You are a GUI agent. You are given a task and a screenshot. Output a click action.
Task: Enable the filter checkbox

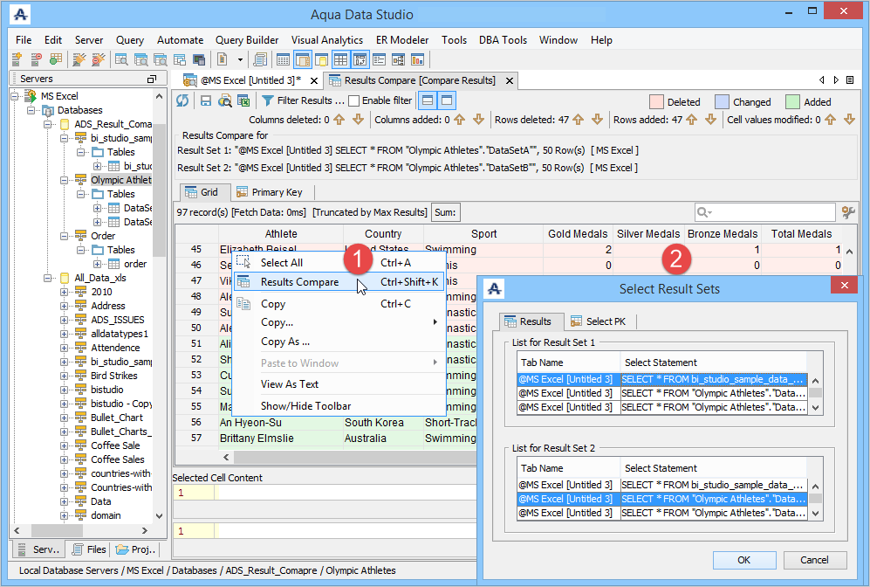(x=353, y=101)
